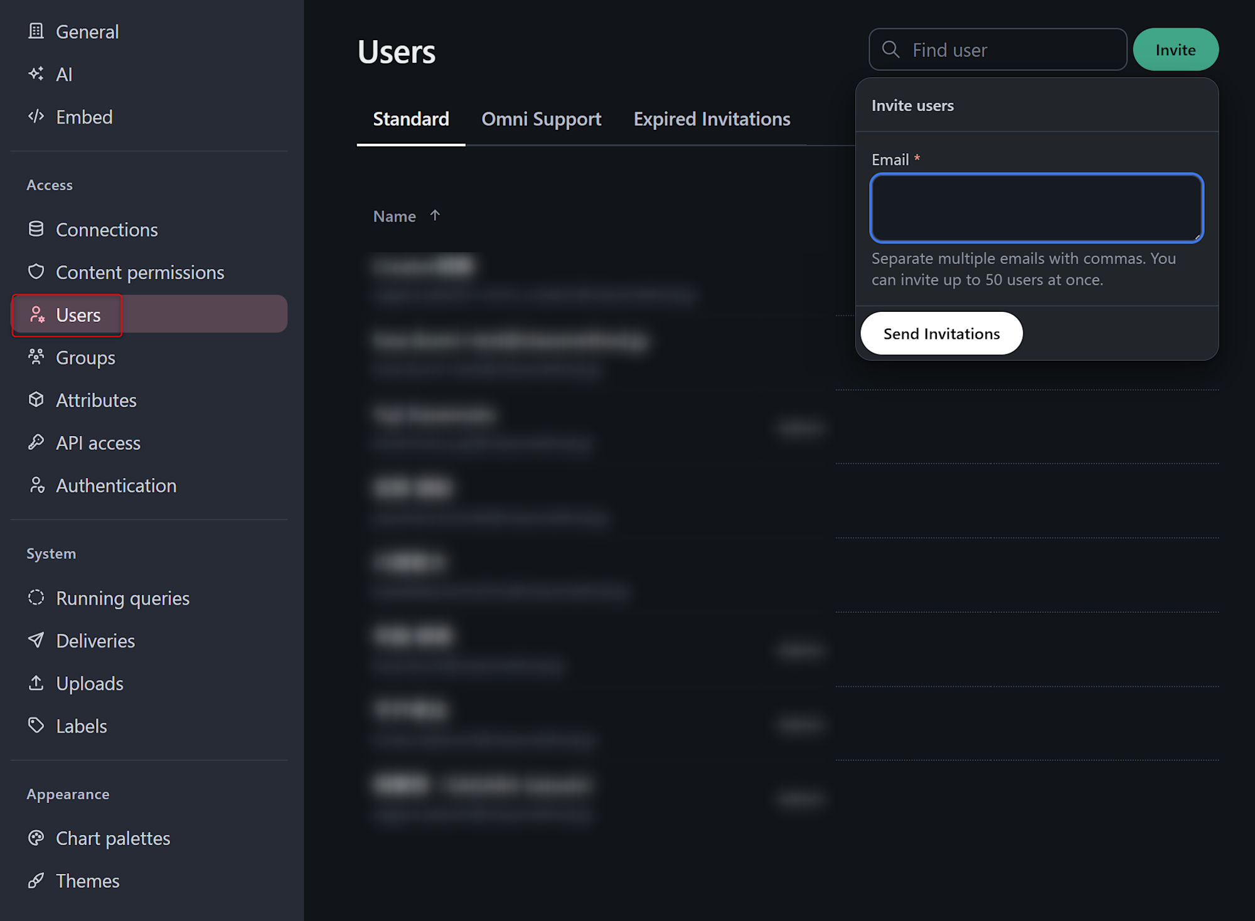
Task: Click the green Invite button
Action: [x=1175, y=50]
